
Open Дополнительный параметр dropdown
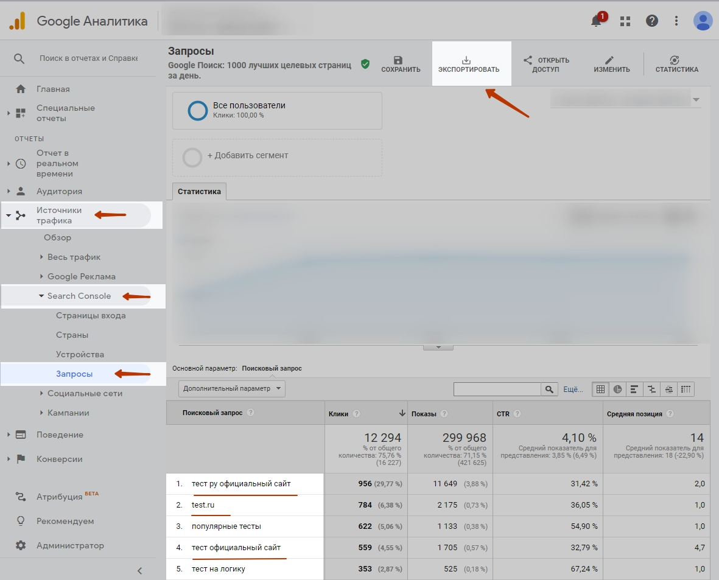coord(231,388)
